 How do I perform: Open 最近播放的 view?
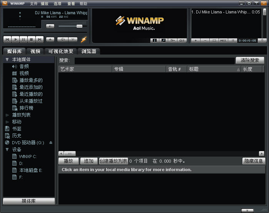pyautogui.click(x=31, y=94)
